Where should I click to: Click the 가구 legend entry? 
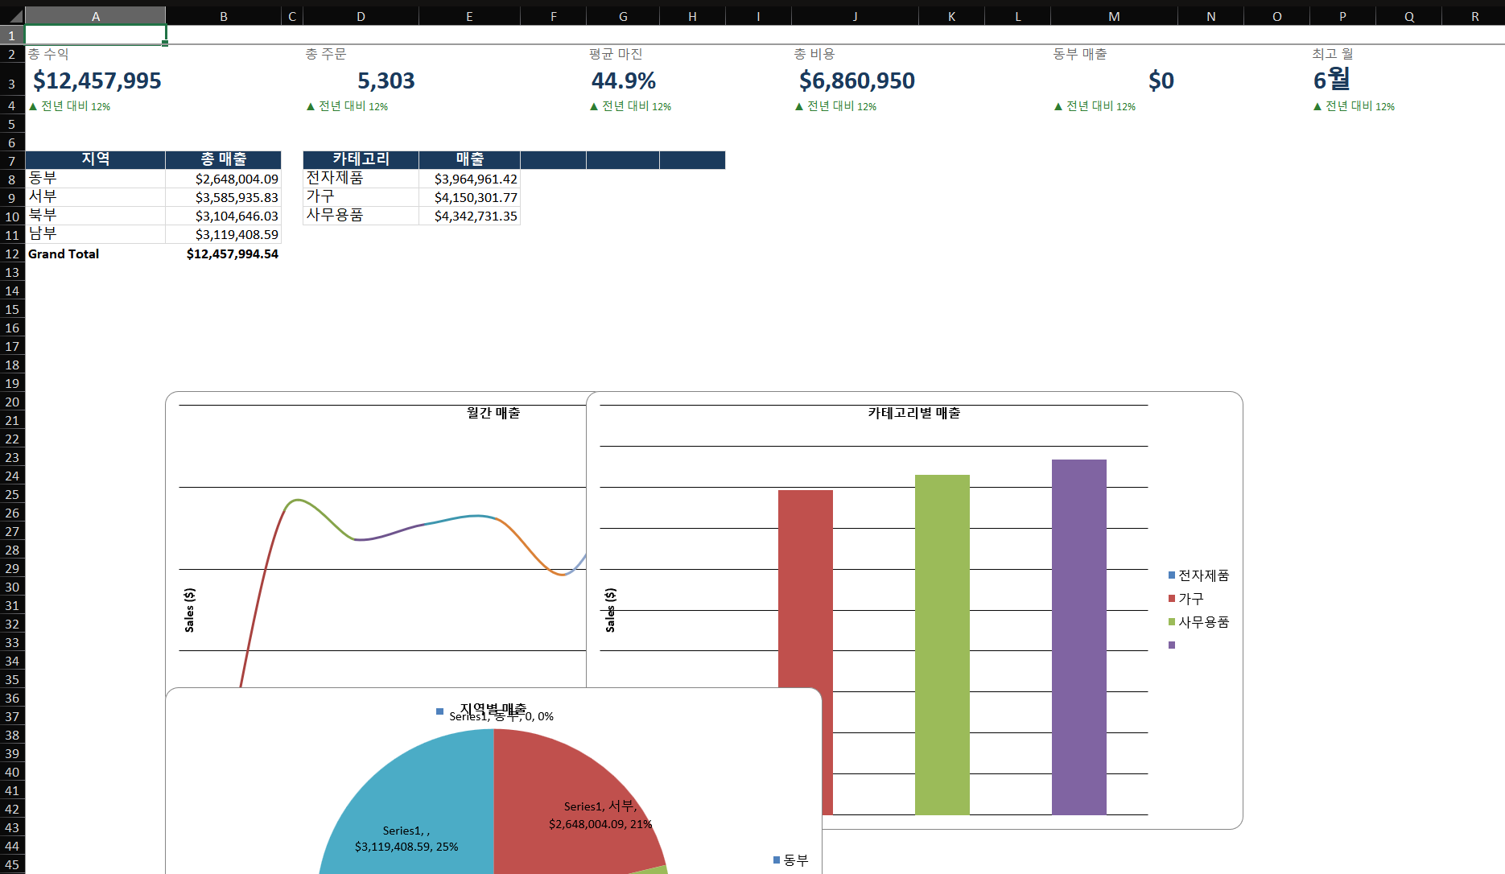pyautogui.click(x=1186, y=599)
